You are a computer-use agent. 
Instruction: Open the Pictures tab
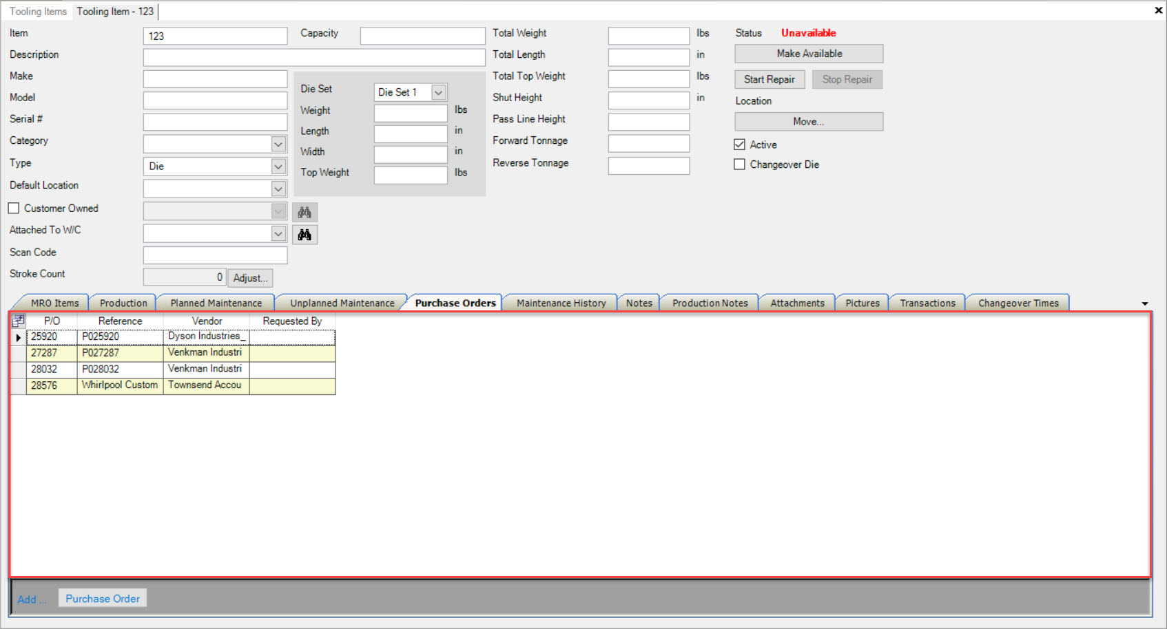[863, 303]
